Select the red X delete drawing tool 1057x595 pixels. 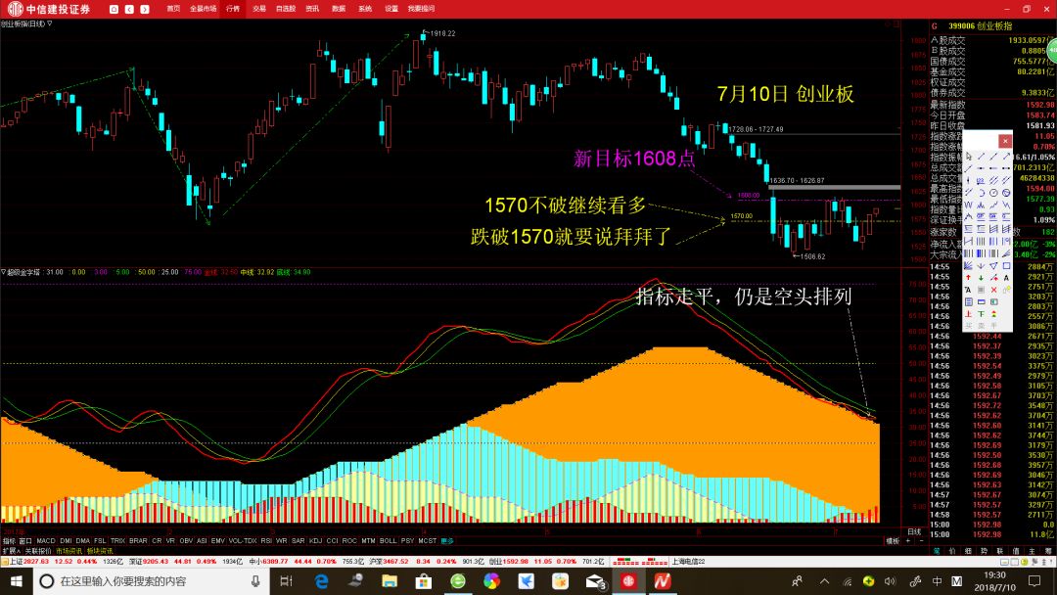pos(994,290)
